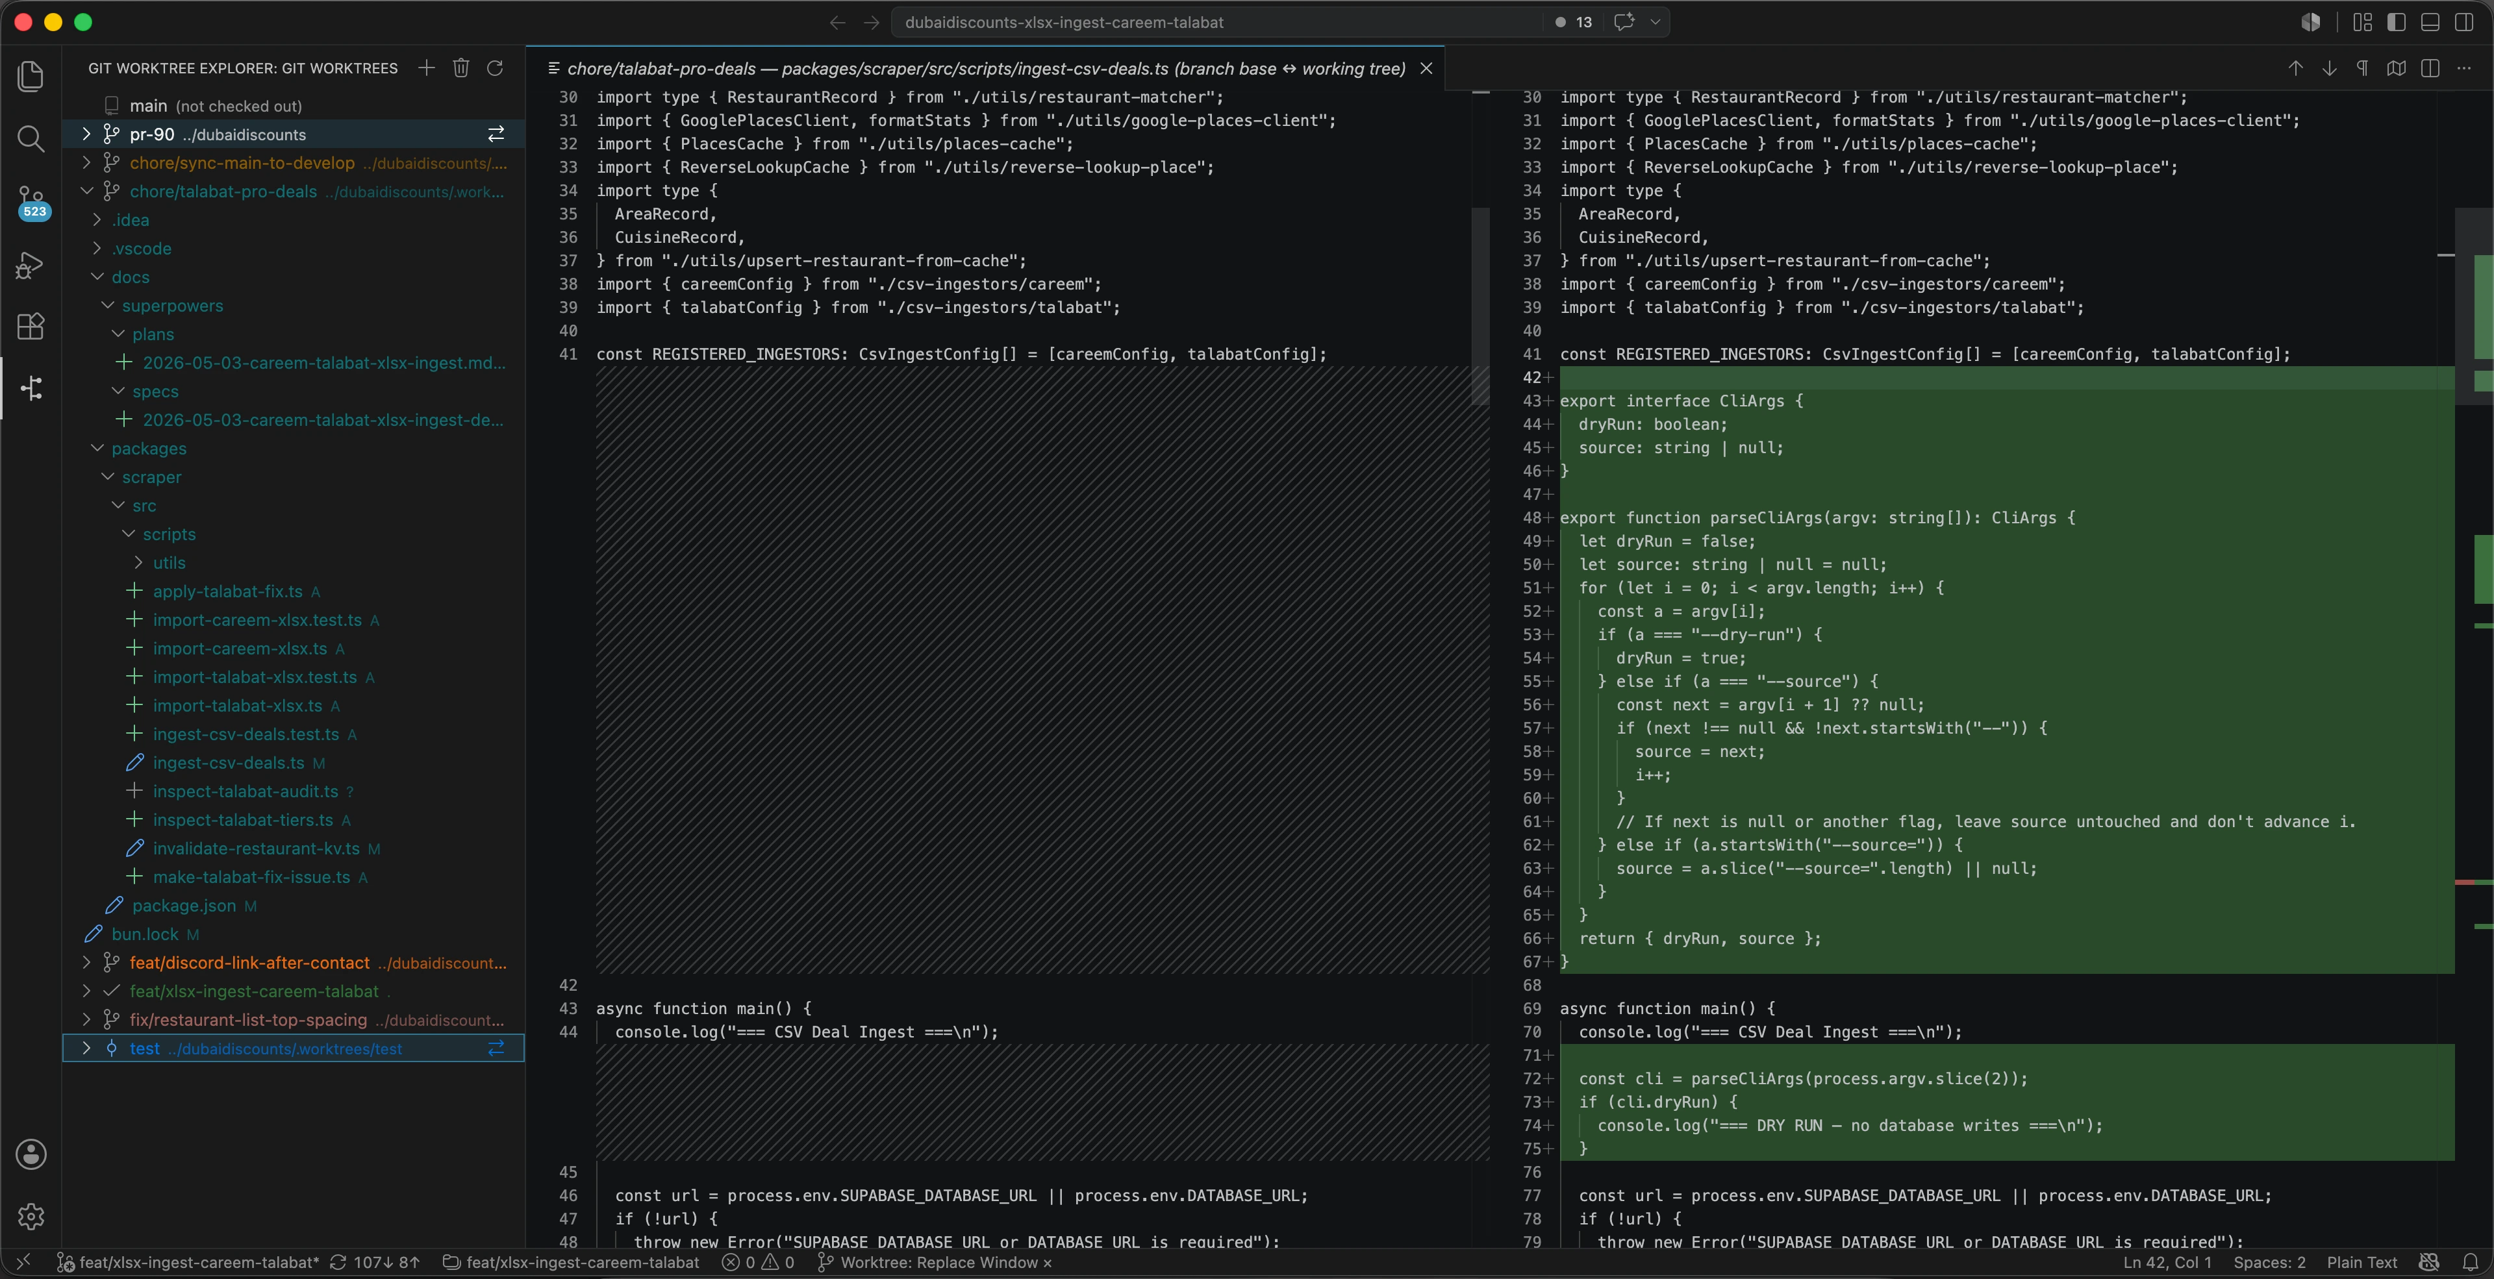
Task: Click Ln 42, Col 1 in status bar
Action: [x=2167, y=1263]
